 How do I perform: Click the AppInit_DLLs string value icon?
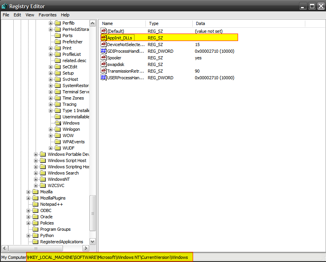click(104, 38)
